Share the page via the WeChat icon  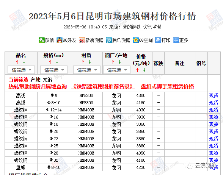[42, 40]
